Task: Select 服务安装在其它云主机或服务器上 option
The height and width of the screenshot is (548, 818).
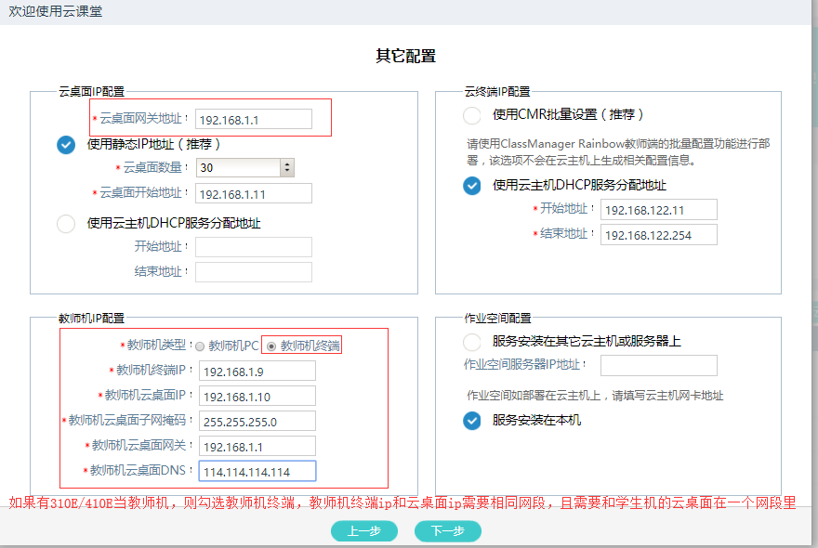Action: coord(472,342)
